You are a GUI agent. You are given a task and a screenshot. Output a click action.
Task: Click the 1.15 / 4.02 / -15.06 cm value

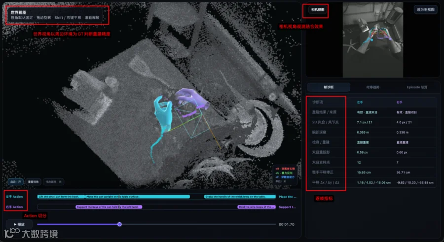tap(374, 182)
